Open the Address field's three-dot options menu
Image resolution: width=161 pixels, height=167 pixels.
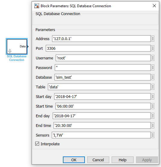(153, 39)
